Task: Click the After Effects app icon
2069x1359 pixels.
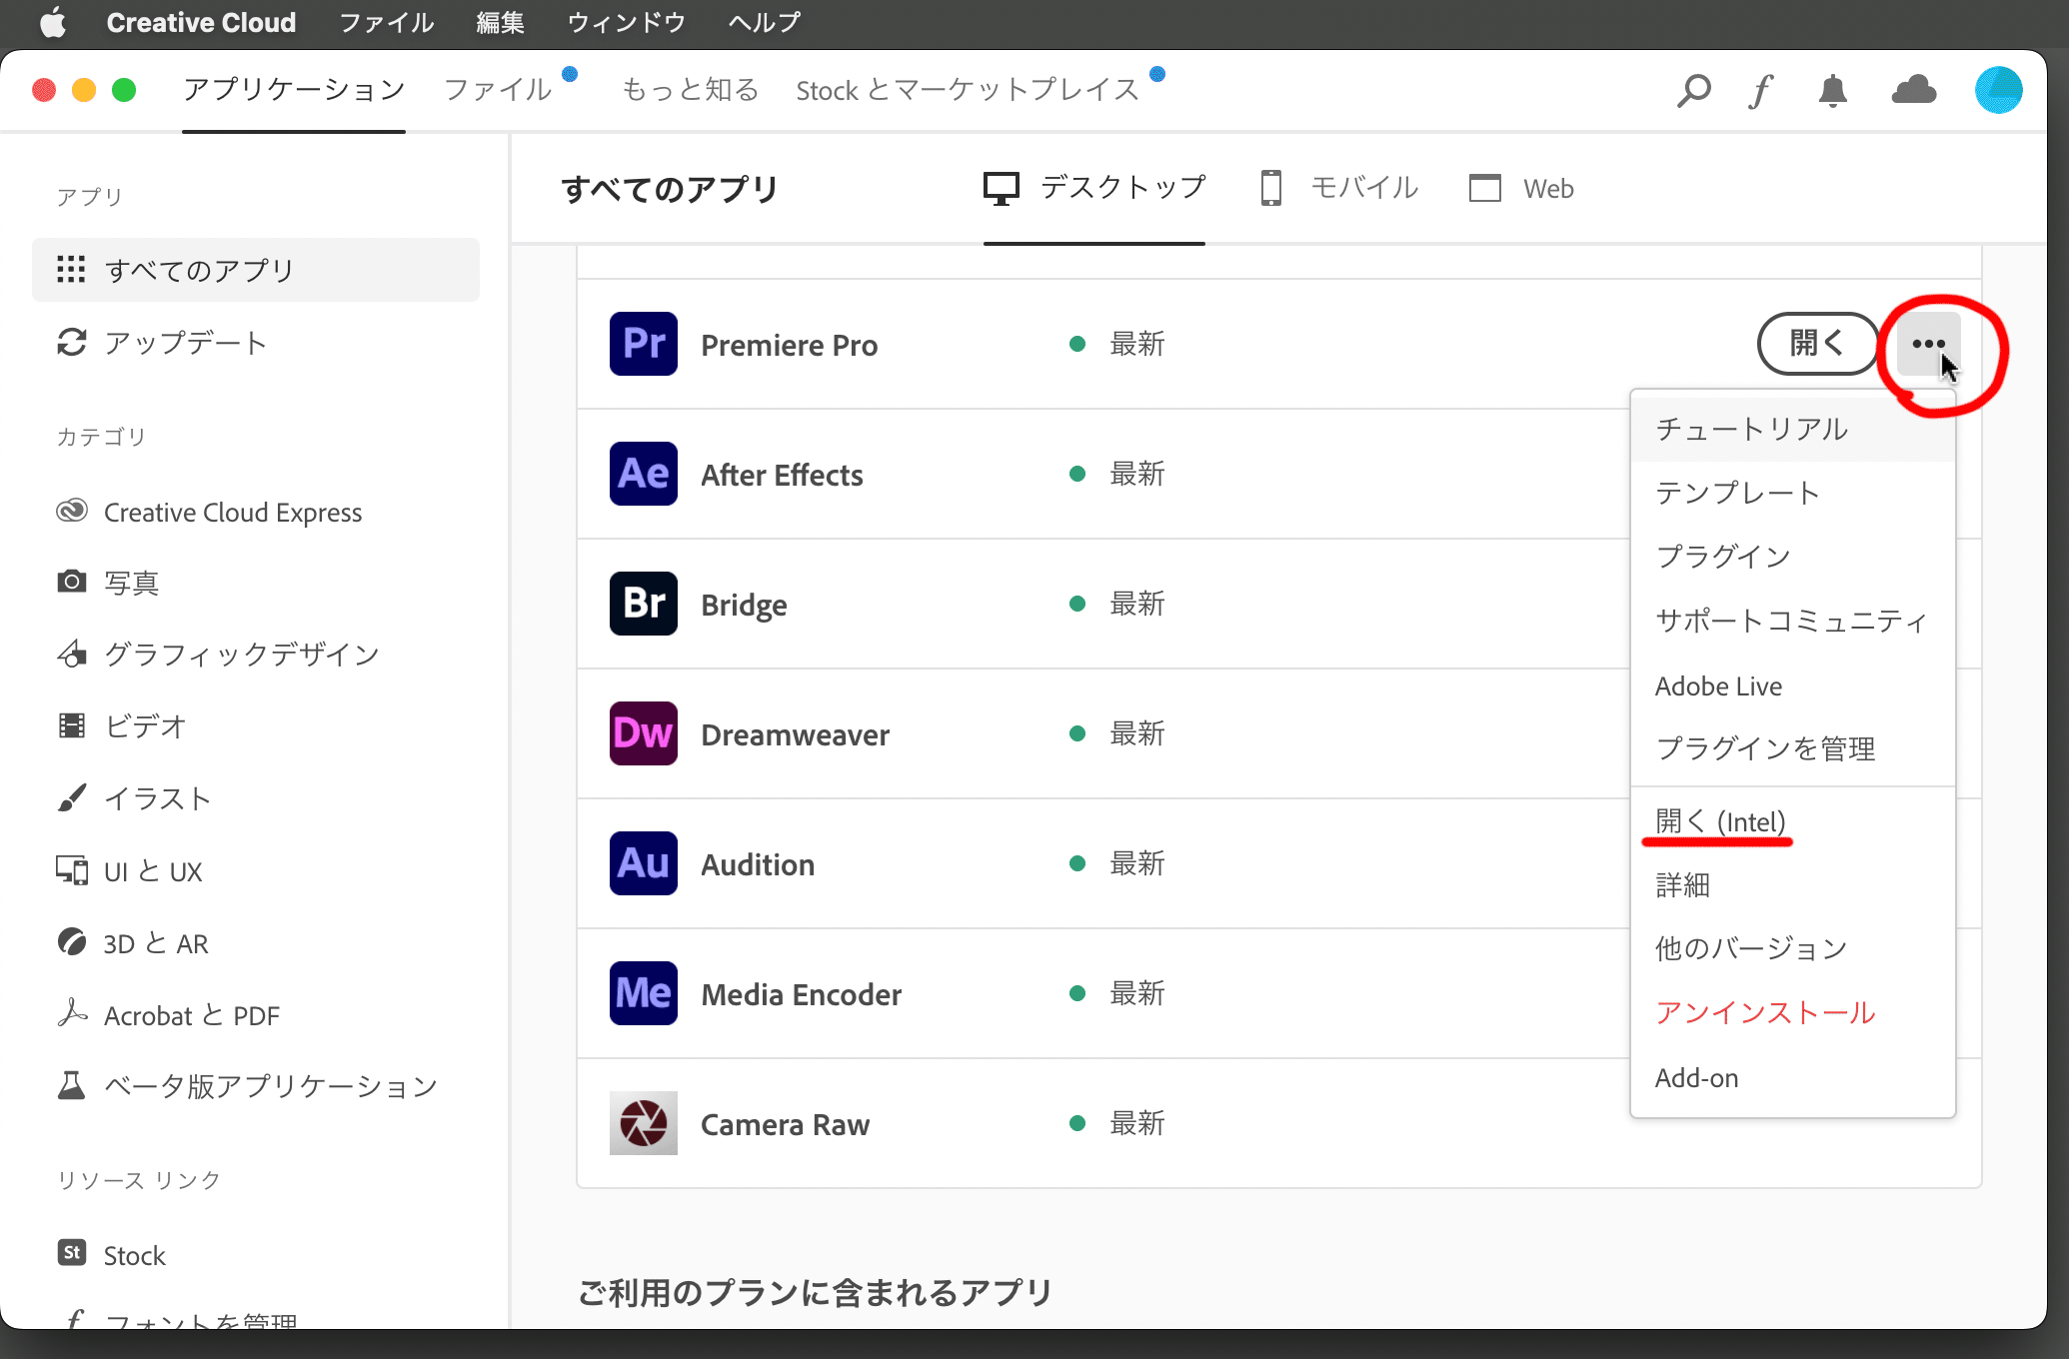Action: coord(639,475)
